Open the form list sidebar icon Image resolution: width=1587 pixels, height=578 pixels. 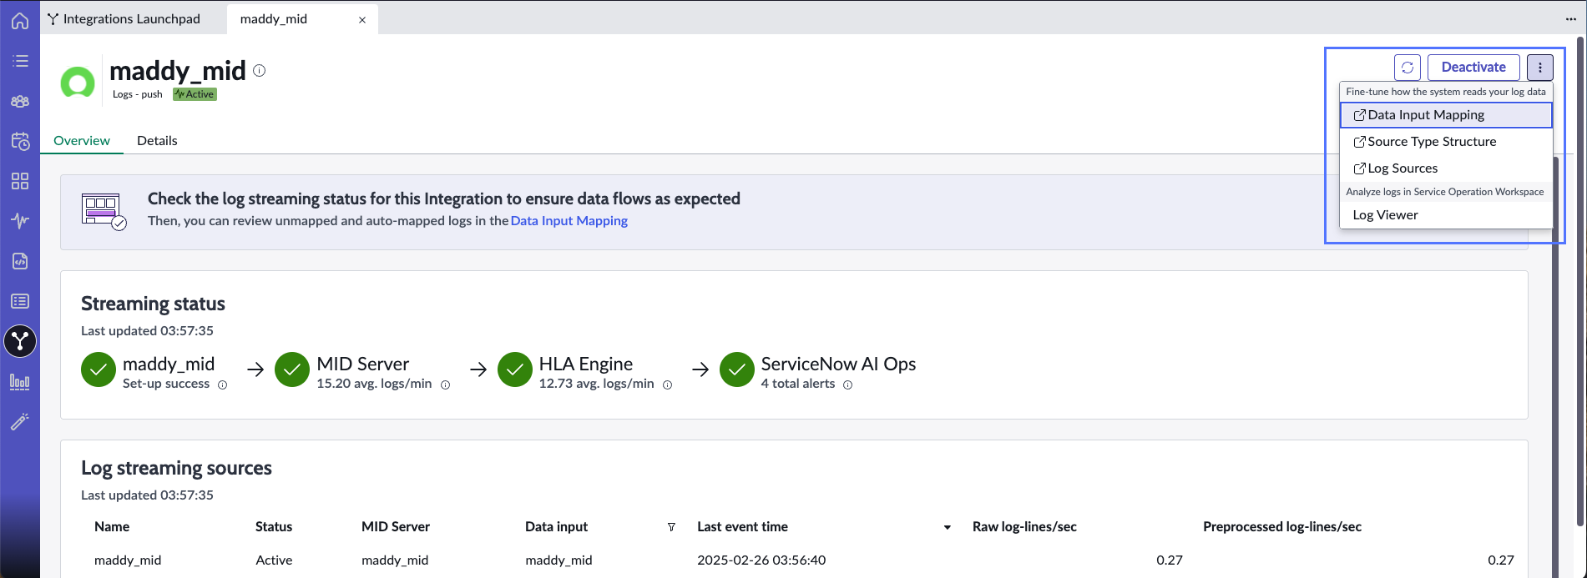coord(20,301)
